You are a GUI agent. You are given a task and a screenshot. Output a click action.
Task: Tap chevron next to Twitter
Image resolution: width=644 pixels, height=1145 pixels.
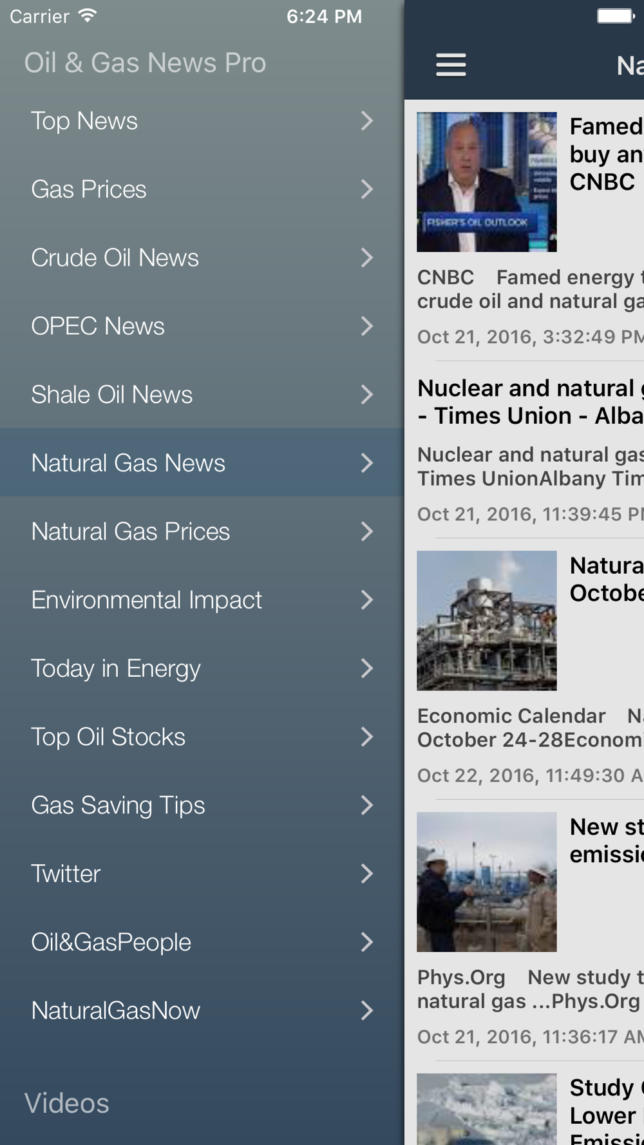[x=367, y=873]
